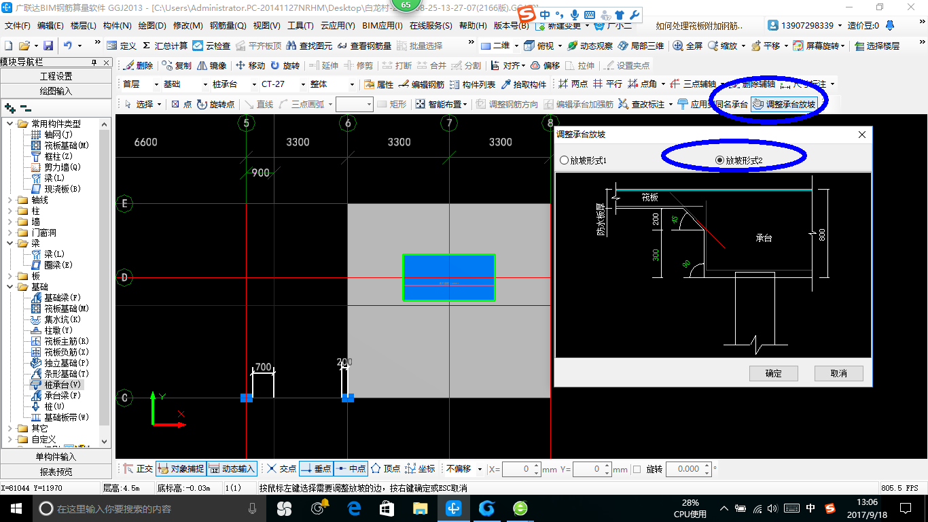The height and width of the screenshot is (522, 928).
Task: Open the 定义 definition tool
Action: pos(122,46)
